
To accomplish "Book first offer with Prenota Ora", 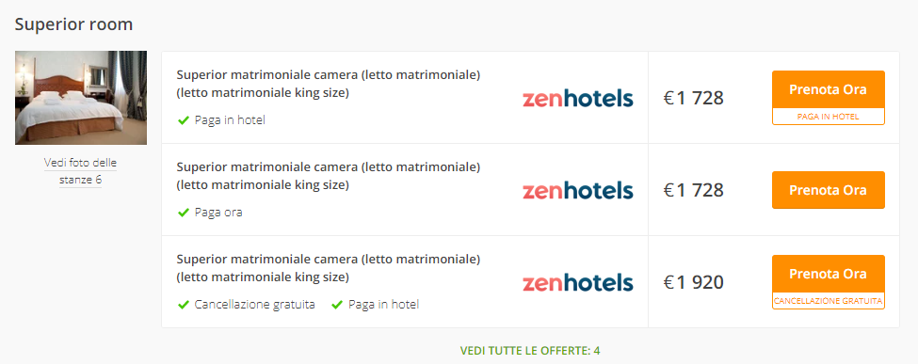I will coord(828,89).
